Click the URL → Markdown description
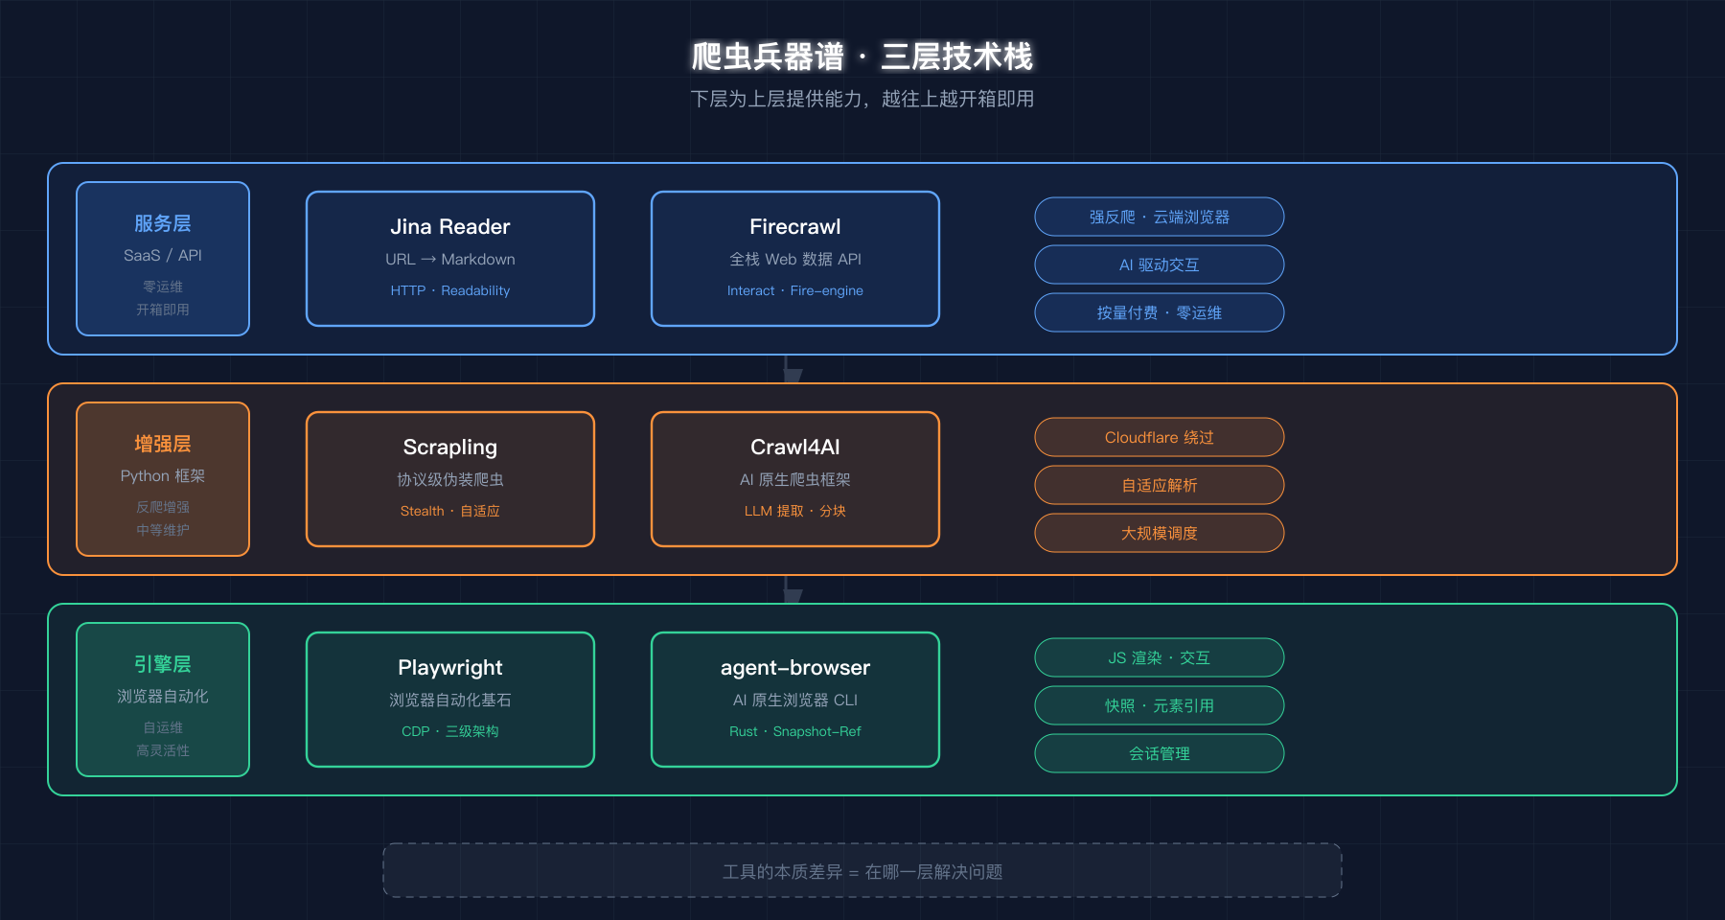The height and width of the screenshot is (920, 1725). [450, 259]
